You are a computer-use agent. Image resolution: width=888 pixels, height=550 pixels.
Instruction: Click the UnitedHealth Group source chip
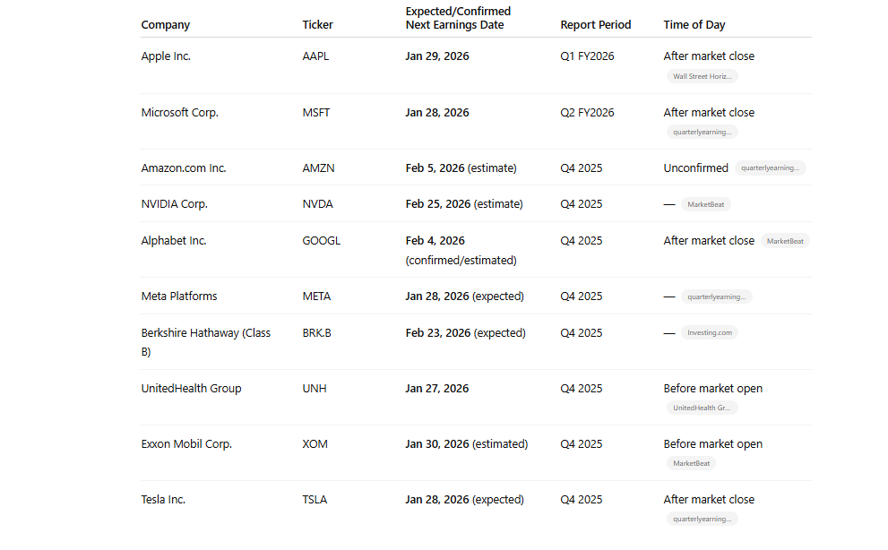coord(703,408)
